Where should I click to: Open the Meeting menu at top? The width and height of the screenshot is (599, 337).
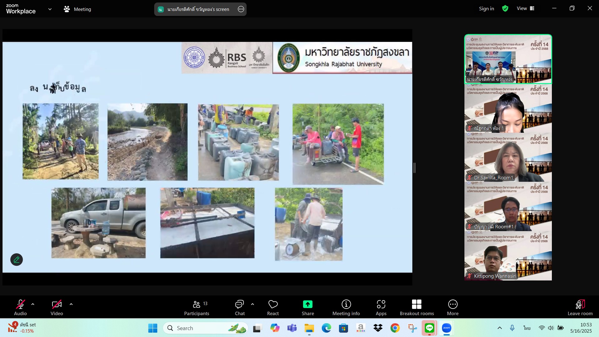pos(77,9)
